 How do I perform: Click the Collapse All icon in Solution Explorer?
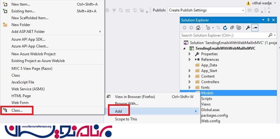pos(232,28)
